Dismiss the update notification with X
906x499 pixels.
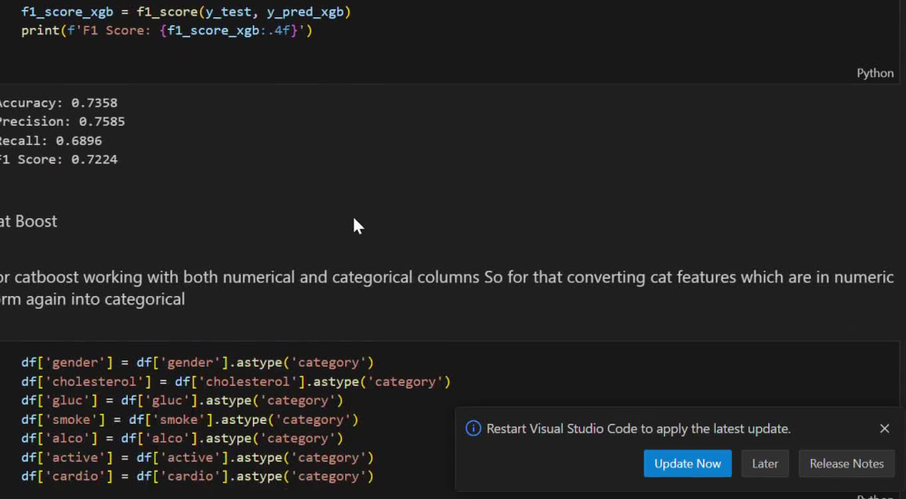click(x=884, y=428)
